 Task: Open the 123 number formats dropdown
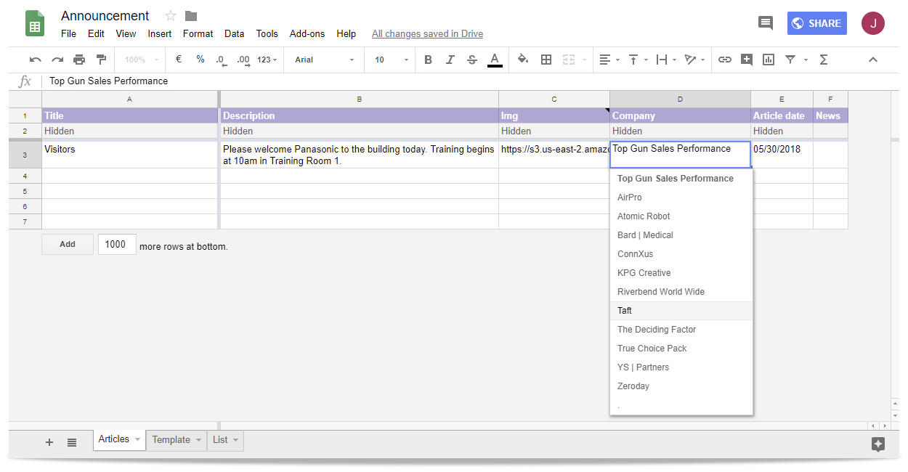(267, 60)
